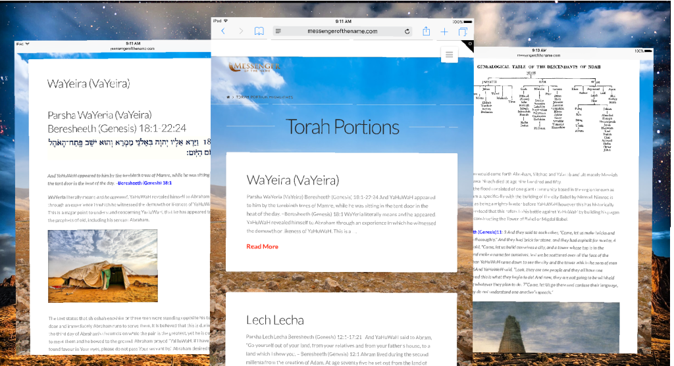Image resolution: width=674 pixels, height=366 pixels.
Task: Click the home icon in breadcrumb
Action: 228,97
